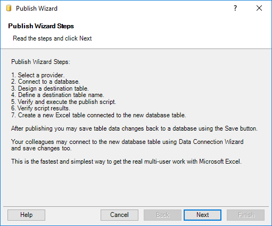
Task: Click the greyed-out Back button
Action: [x=162, y=215]
